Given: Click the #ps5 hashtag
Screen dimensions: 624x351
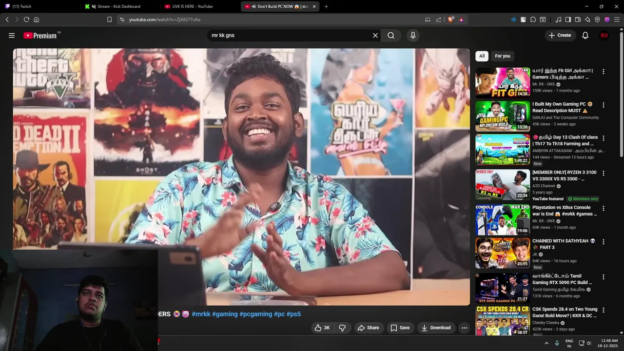Looking at the screenshot, I should pyautogui.click(x=293, y=314).
